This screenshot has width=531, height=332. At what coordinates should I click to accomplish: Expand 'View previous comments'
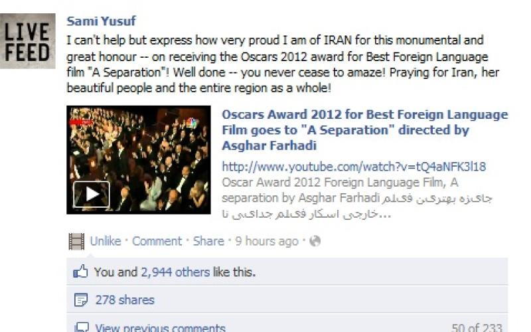160,327
